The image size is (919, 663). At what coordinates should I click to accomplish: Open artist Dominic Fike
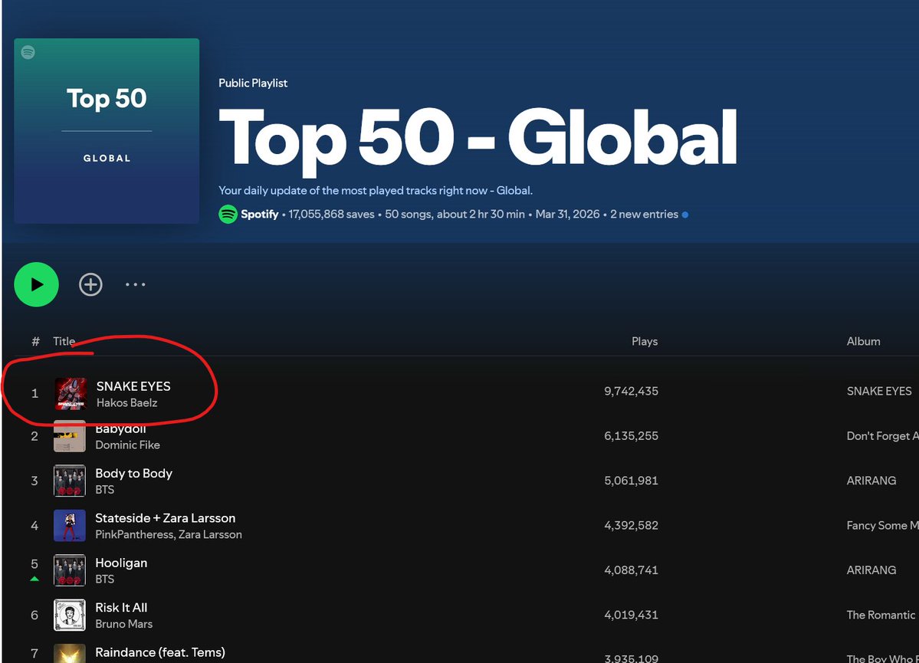coord(128,445)
